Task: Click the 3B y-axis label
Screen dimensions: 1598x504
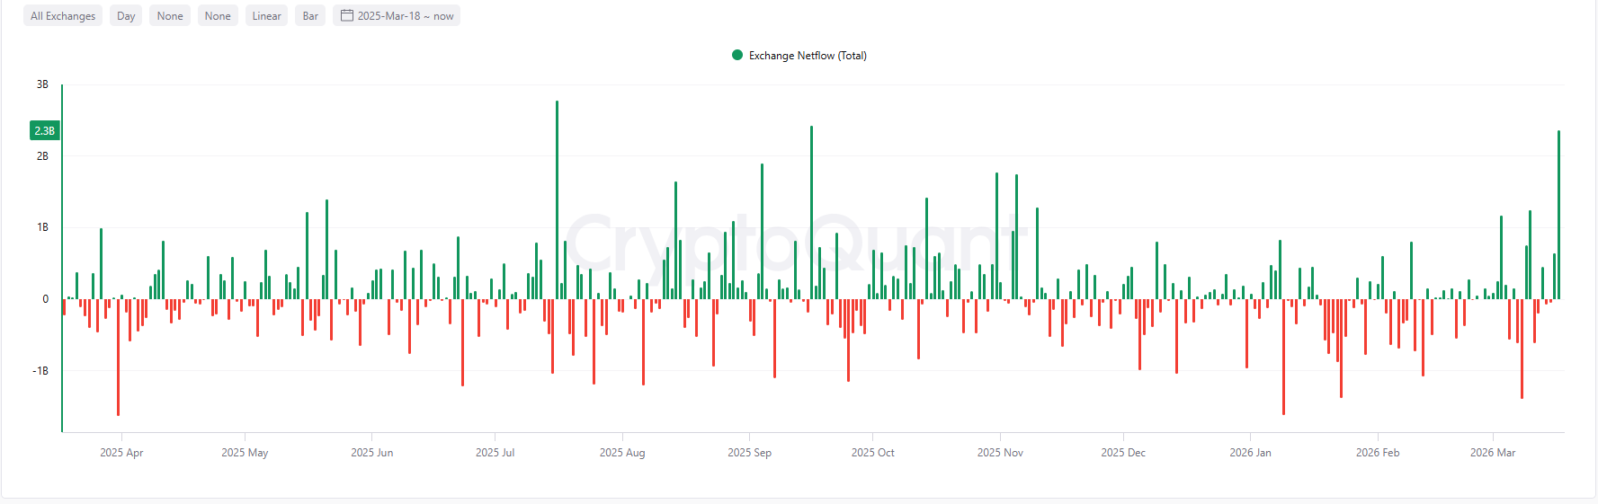Action: pos(42,84)
